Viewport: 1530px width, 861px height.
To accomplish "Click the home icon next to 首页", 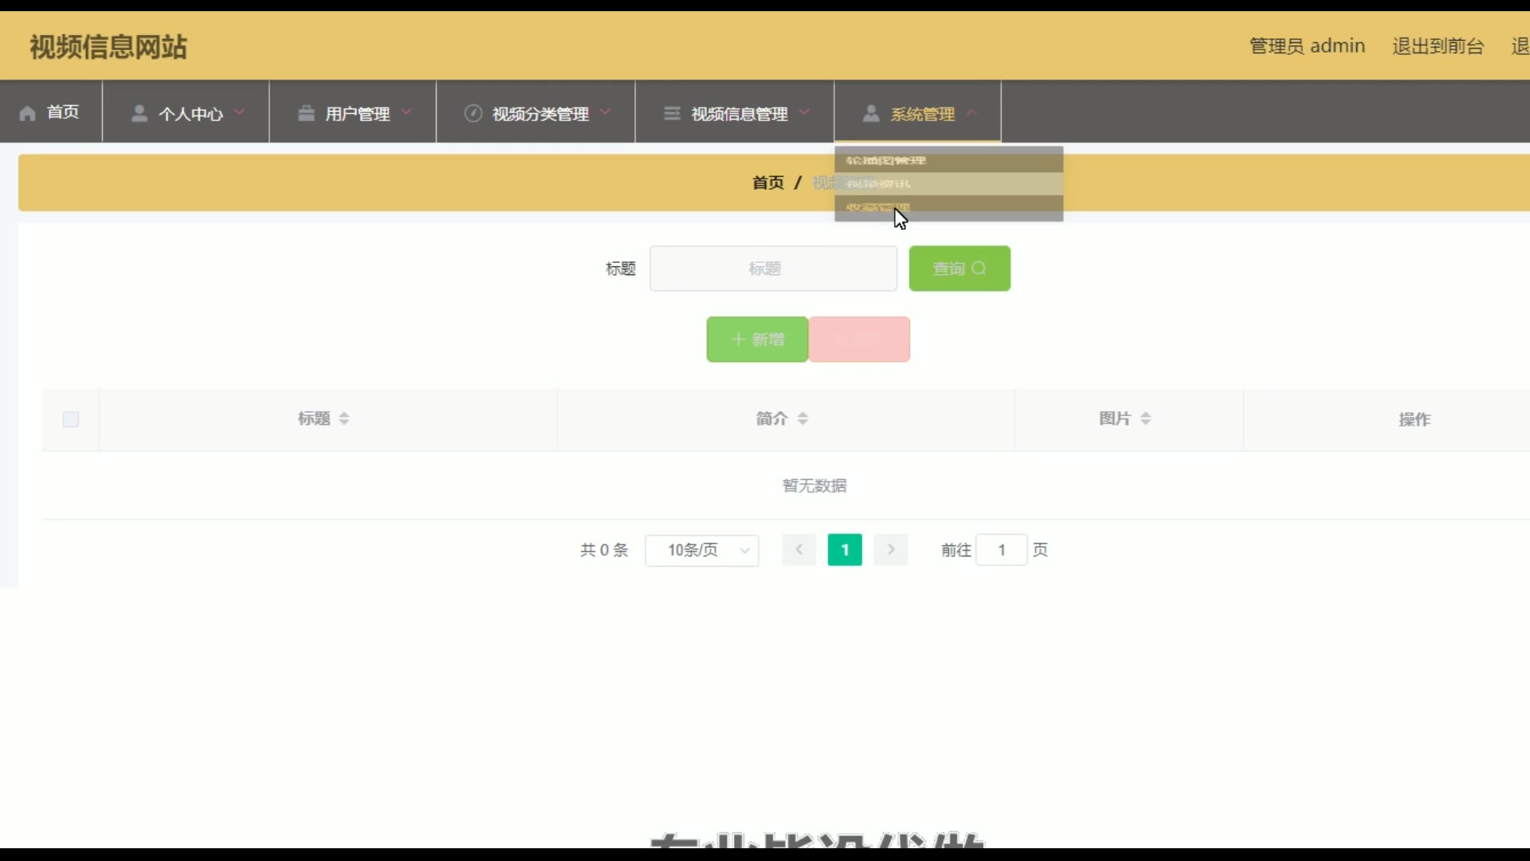I will 28,113.
